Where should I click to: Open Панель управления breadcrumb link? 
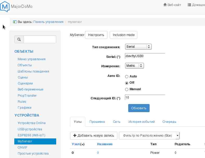[48, 22]
